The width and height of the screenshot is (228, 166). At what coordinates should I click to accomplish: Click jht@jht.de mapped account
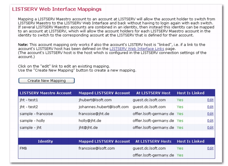[x=88, y=128]
